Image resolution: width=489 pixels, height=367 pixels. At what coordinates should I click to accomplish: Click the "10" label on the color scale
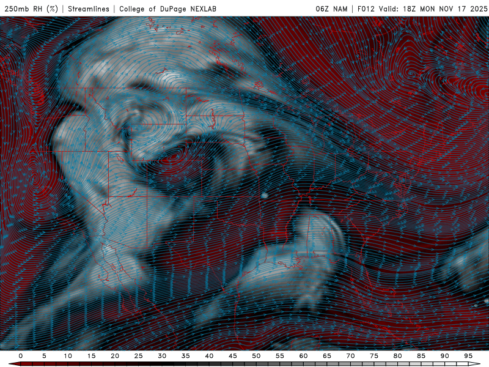[68, 356]
